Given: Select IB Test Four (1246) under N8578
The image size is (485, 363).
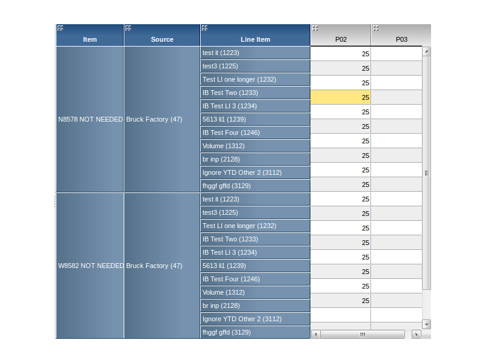Looking at the screenshot, I should coord(255,132).
